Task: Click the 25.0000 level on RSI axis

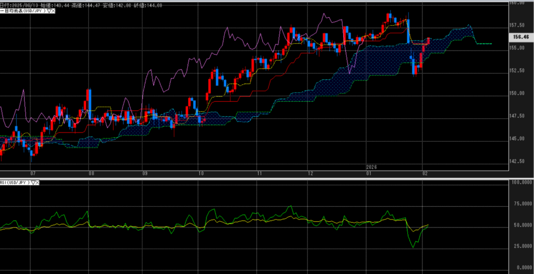Action: (x=519, y=246)
